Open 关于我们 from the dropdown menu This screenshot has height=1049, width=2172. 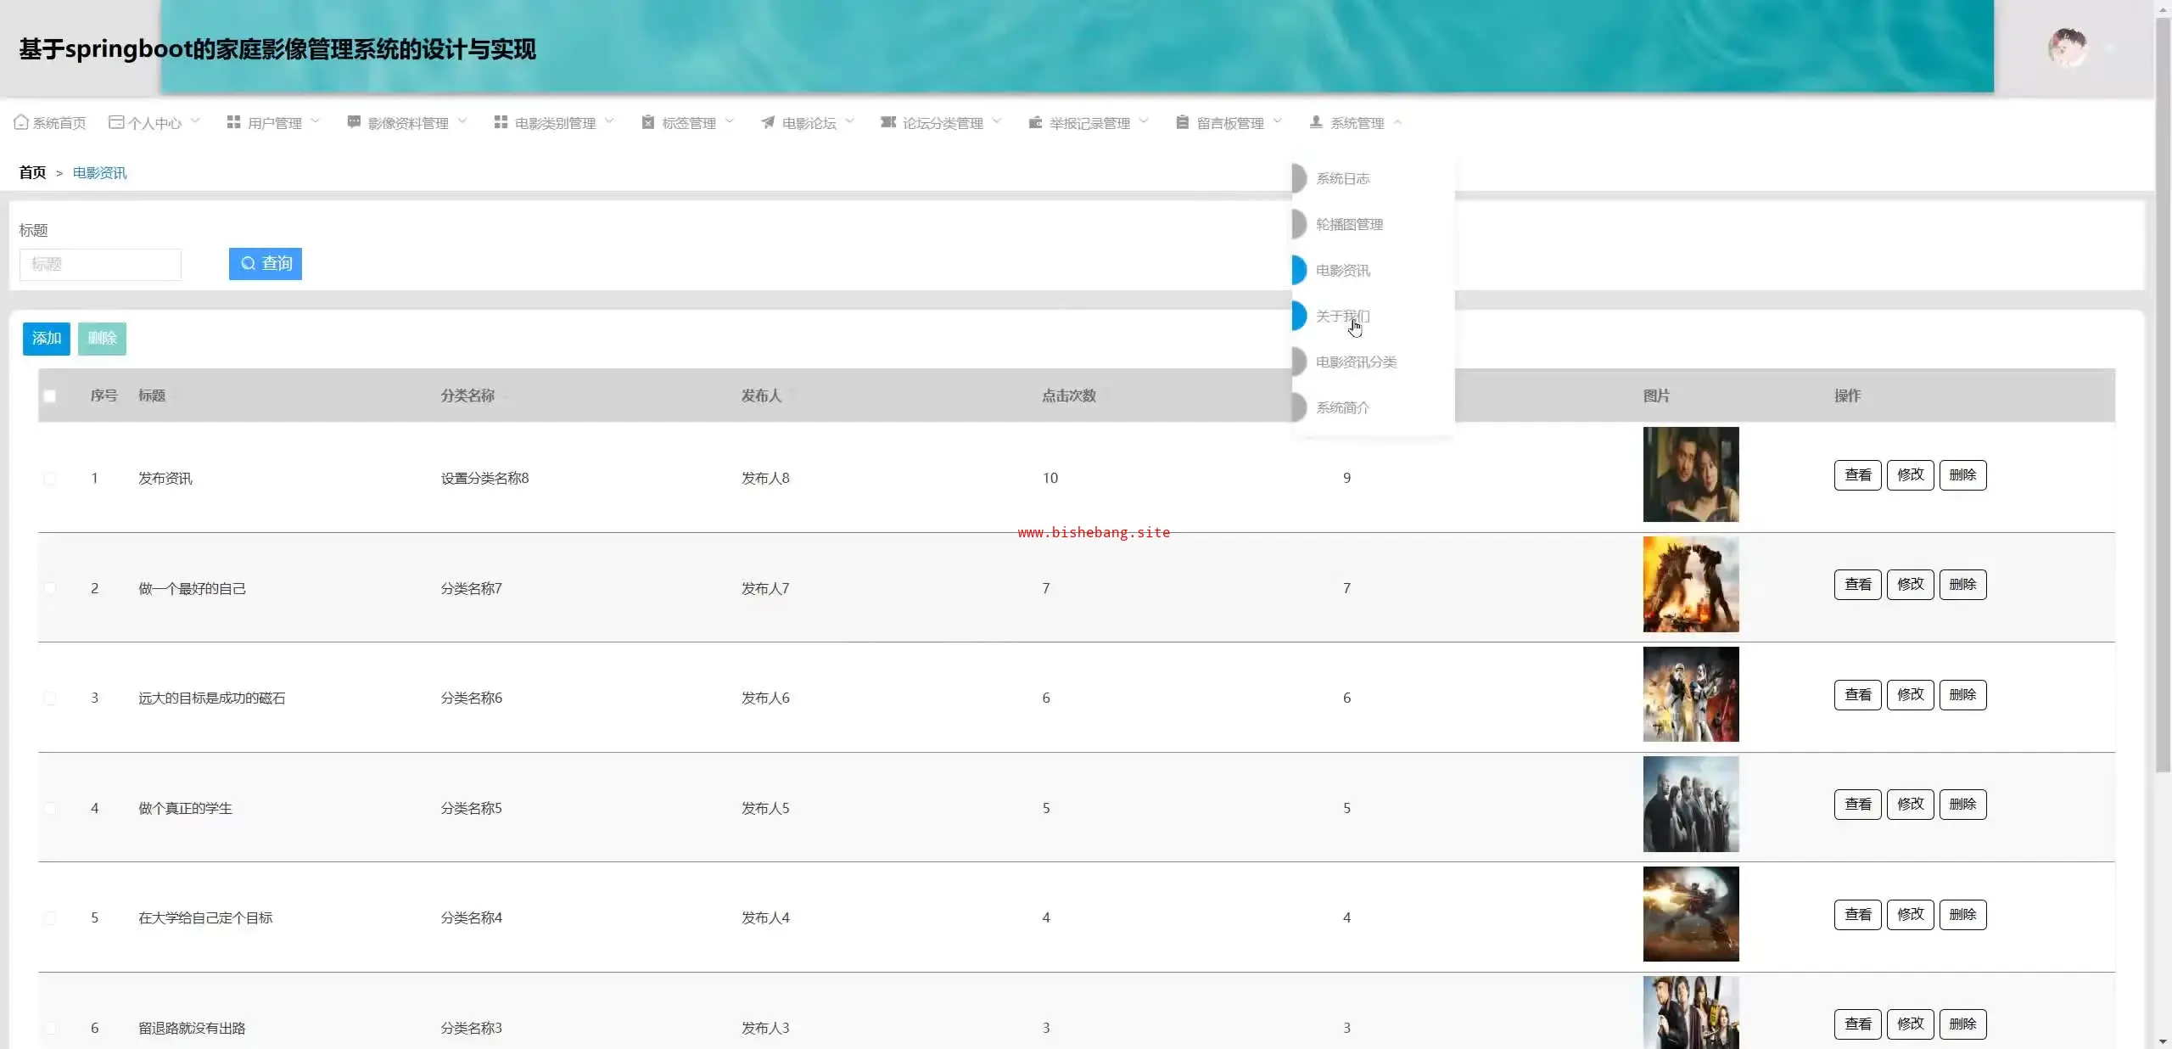pos(1342,316)
